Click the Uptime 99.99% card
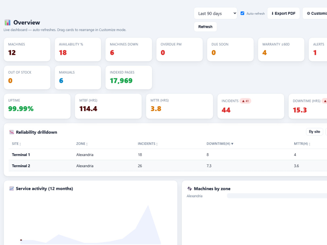 [37, 106]
